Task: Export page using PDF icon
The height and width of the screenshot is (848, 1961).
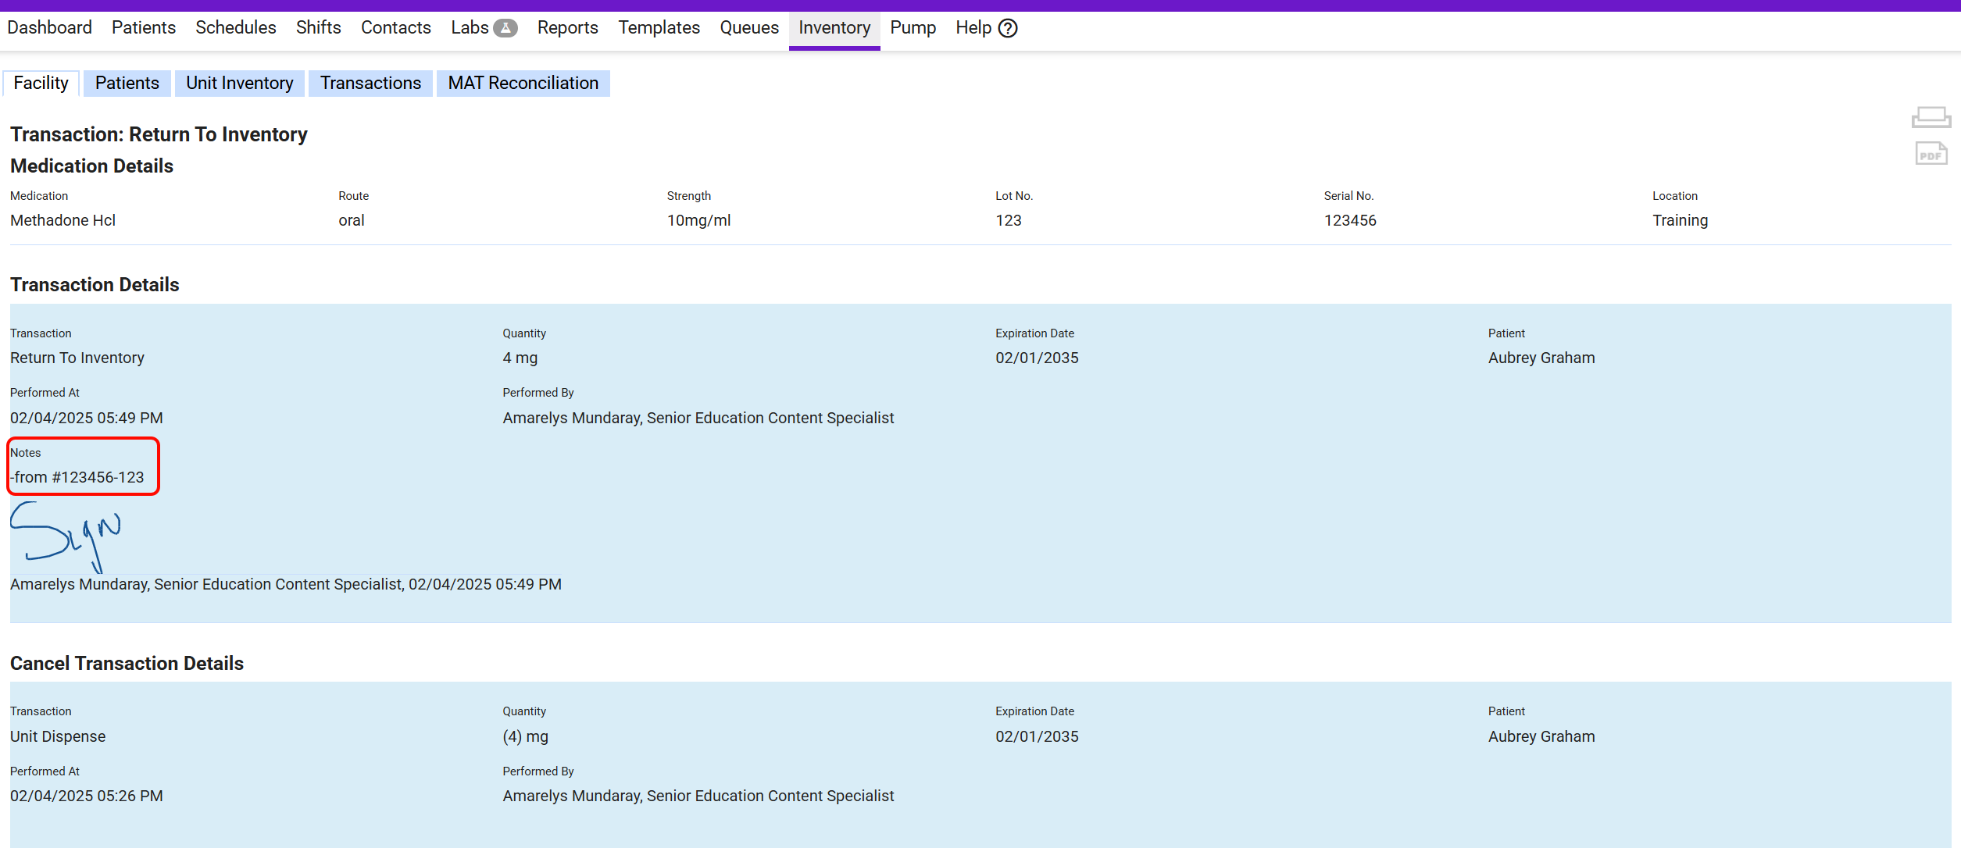Action: [1931, 153]
